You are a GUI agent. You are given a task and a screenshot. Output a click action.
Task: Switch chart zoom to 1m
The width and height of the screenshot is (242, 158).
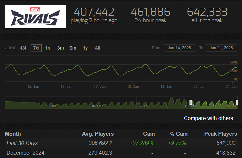point(48,48)
